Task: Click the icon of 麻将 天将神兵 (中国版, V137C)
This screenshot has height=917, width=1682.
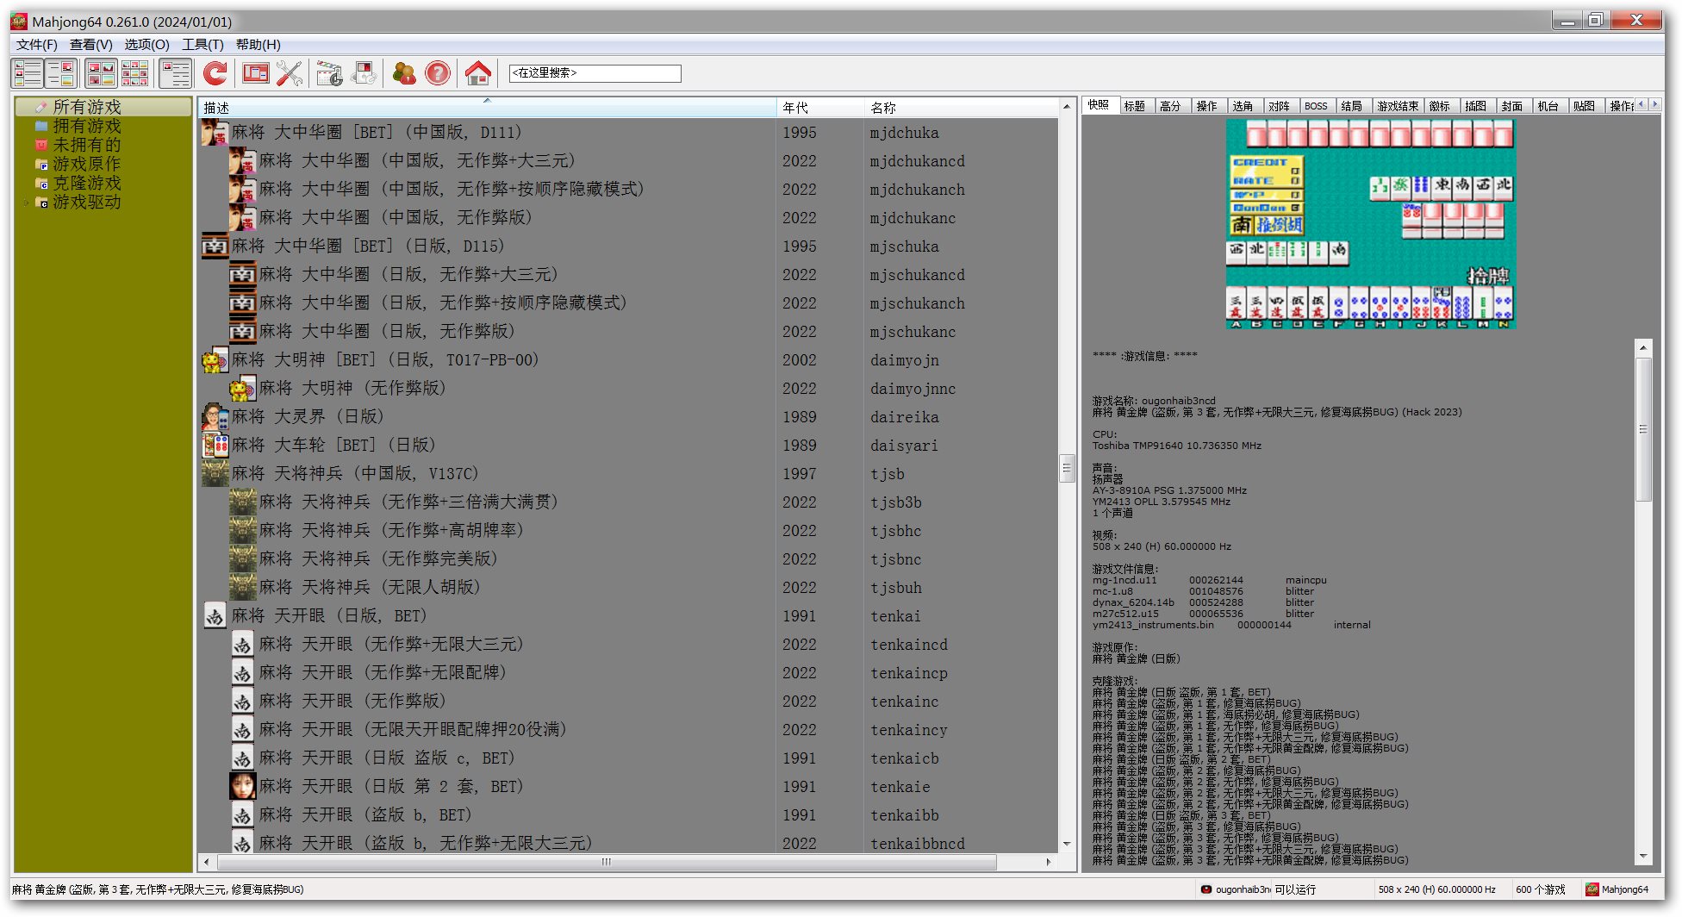Action: (215, 474)
